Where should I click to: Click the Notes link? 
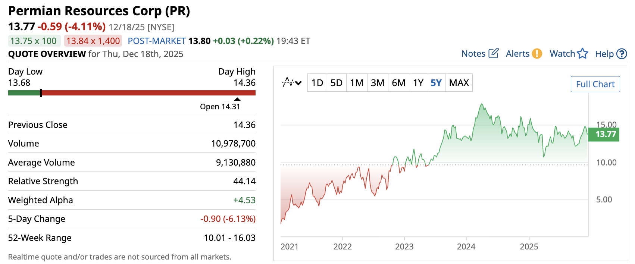[x=473, y=54]
